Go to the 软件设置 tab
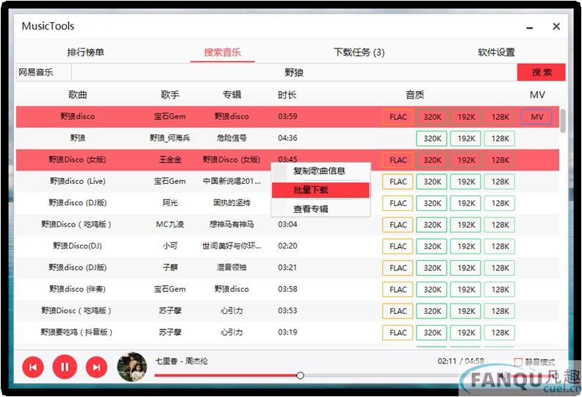This screenshot has height=397, width=582. click(x=496, y=52)
